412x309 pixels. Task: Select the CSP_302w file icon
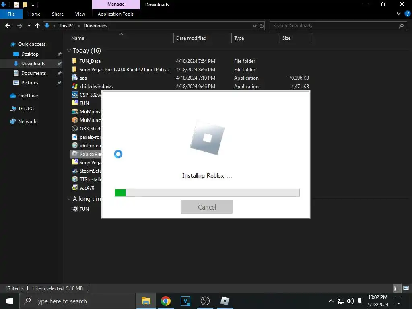coord(74,95)
